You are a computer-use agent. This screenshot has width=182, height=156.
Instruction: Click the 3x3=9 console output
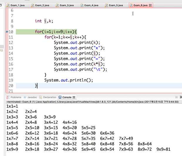(50, 117)
